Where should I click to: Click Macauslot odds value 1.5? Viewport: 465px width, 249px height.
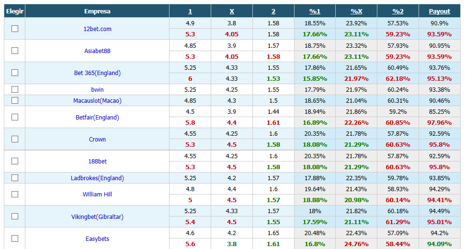[x=273, y=101]
